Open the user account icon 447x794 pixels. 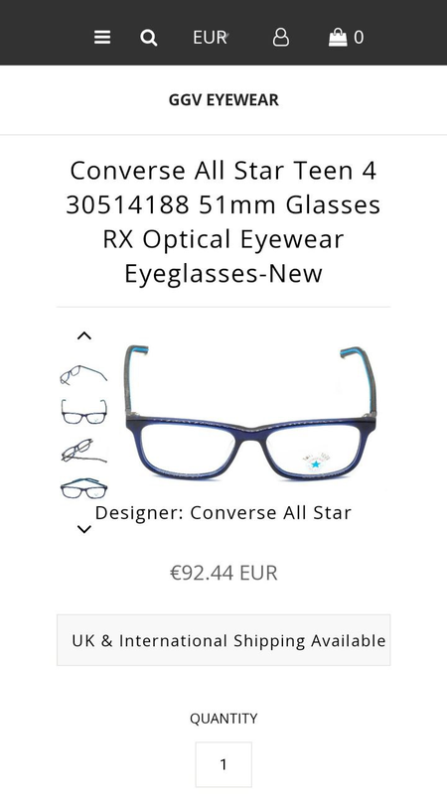pyautogui.click(x=281, y=38)
